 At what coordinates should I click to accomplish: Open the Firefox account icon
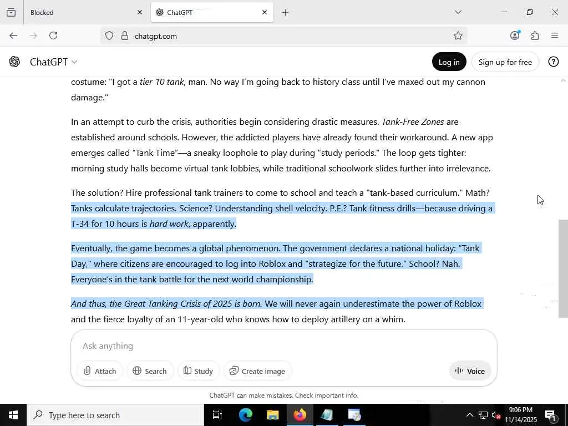pyautogui.click(x=515, y=35)
